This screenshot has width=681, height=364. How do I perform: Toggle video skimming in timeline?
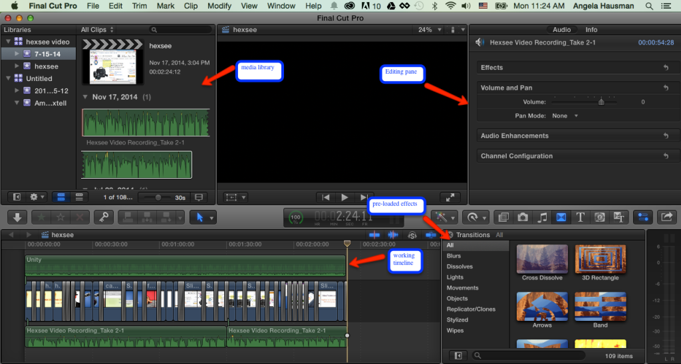[x=374, y=234]
